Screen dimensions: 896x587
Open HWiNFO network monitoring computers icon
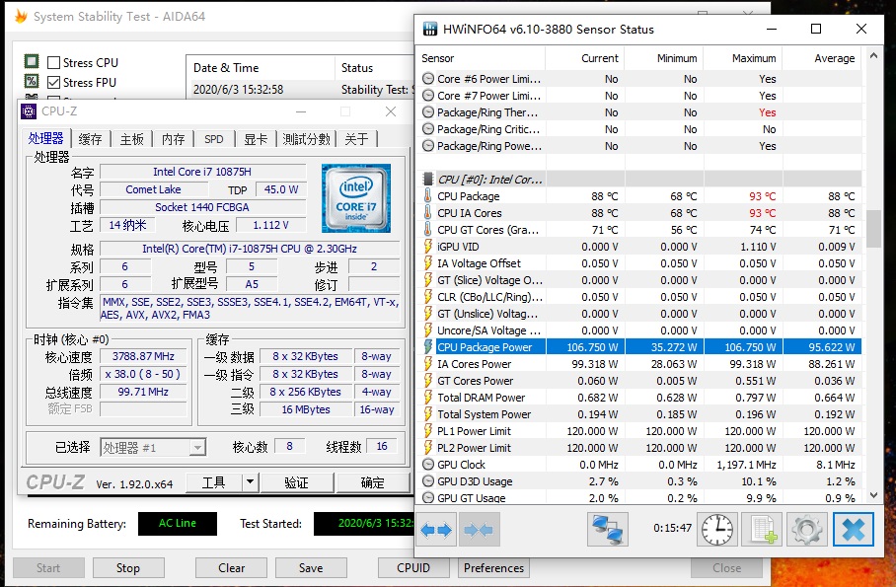pyautogui.click(x=608, y=530)
